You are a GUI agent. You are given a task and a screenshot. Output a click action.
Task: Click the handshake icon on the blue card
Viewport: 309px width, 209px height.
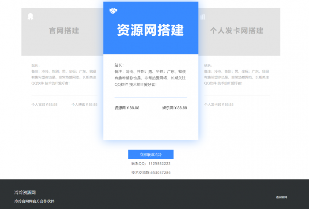coord(113,11)
